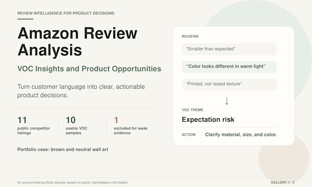Click the anonymized portfolio sample footer note
The image size is (312, 187).
(x=72, y=182)
